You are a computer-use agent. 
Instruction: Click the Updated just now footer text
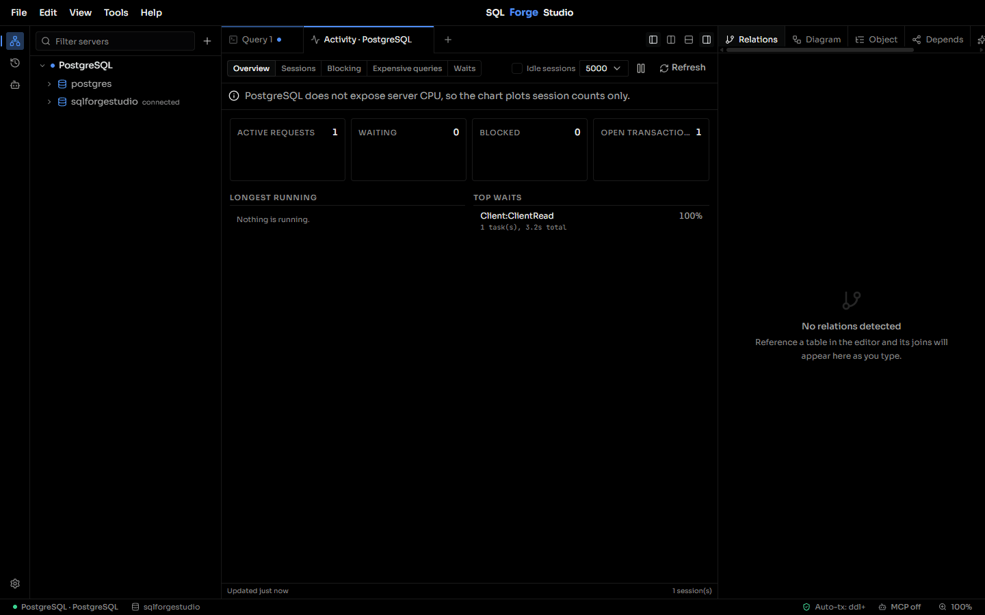coord(258,591)
